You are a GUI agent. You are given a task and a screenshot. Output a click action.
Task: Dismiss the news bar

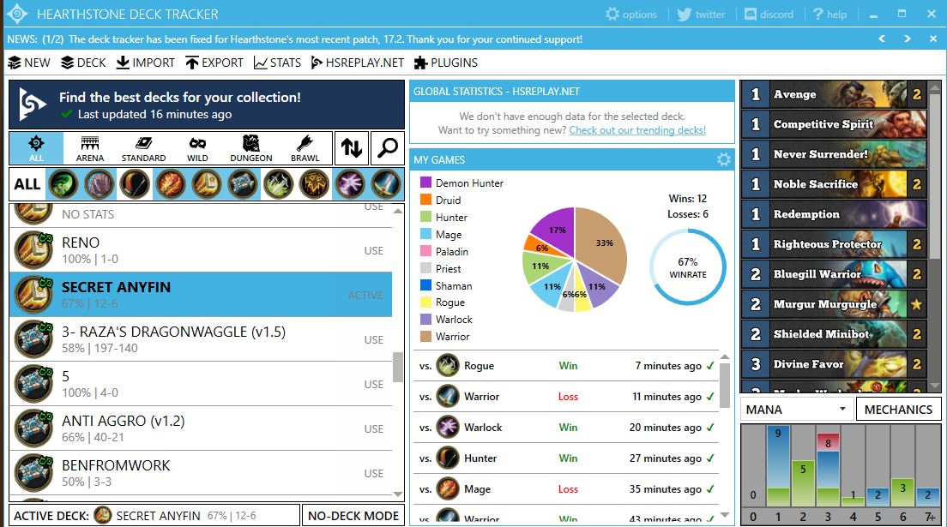tap(933, 39)
